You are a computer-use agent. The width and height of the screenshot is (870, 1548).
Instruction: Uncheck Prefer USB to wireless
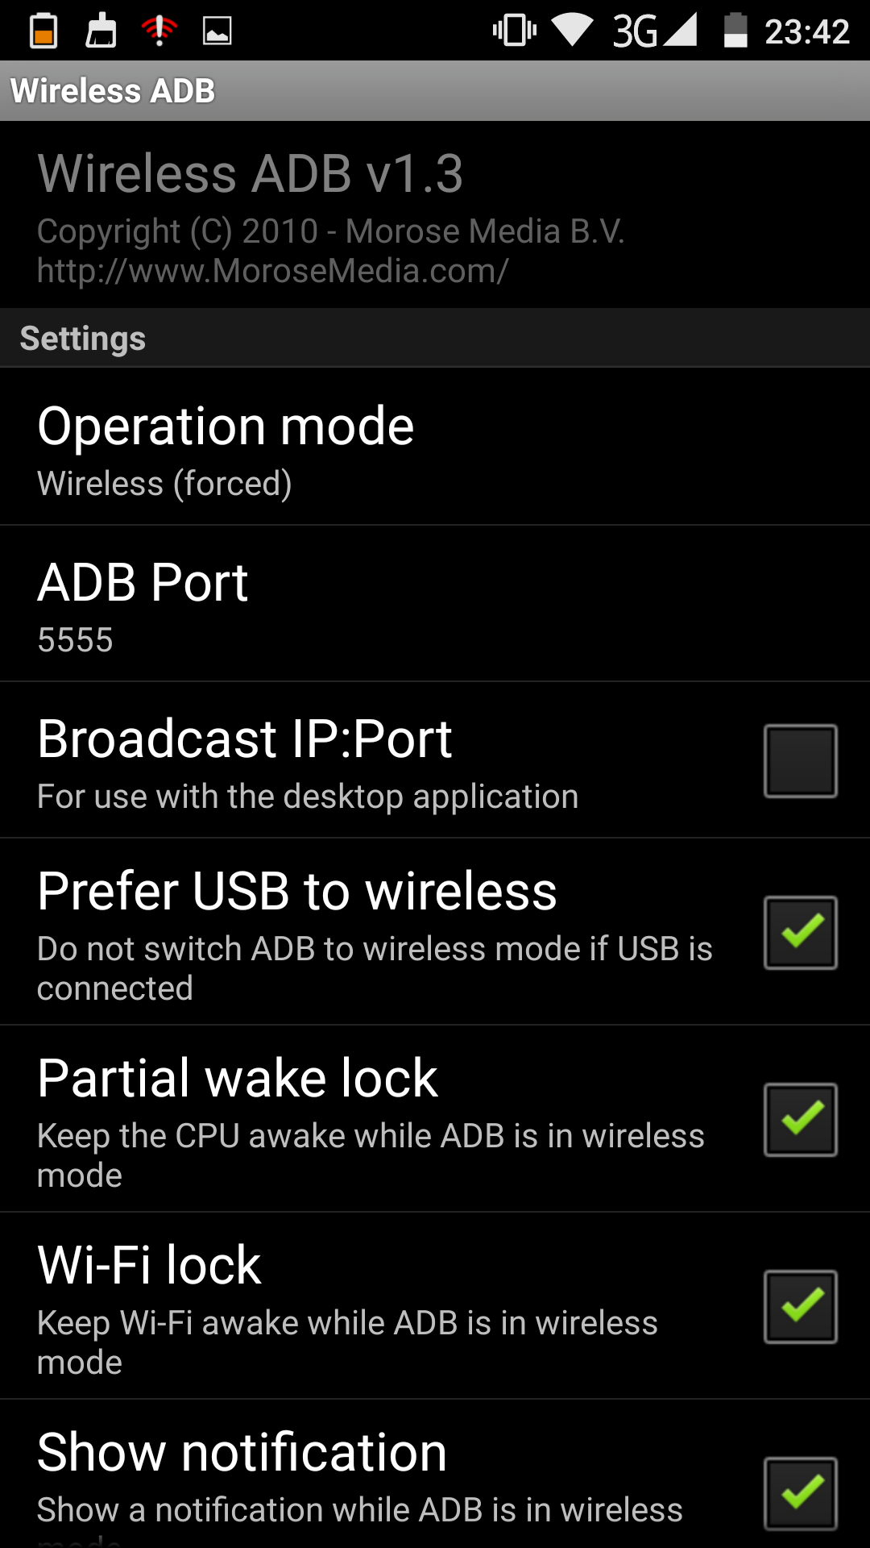point(800,933)
